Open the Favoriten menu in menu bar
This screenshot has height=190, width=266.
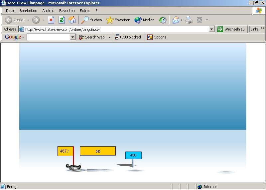click(67, 11)
